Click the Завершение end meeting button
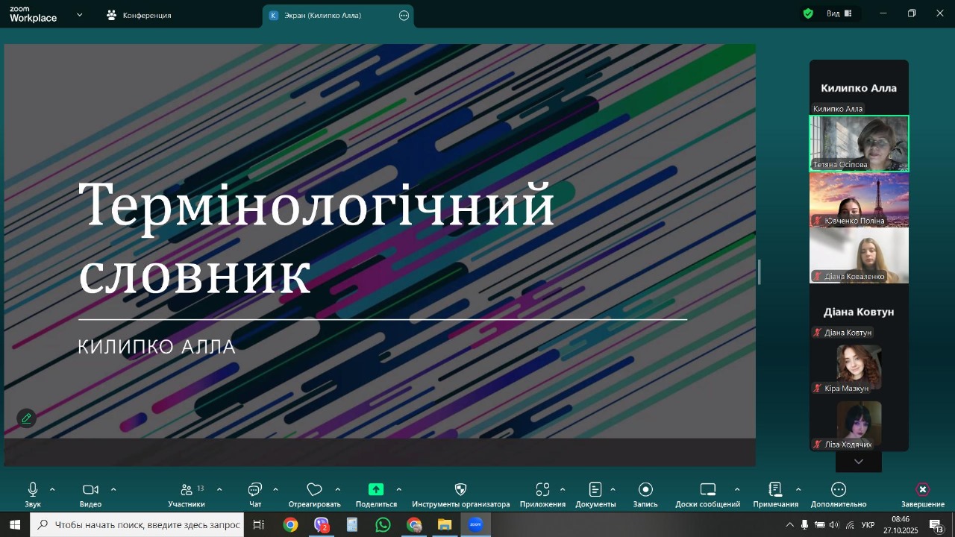 922,490
